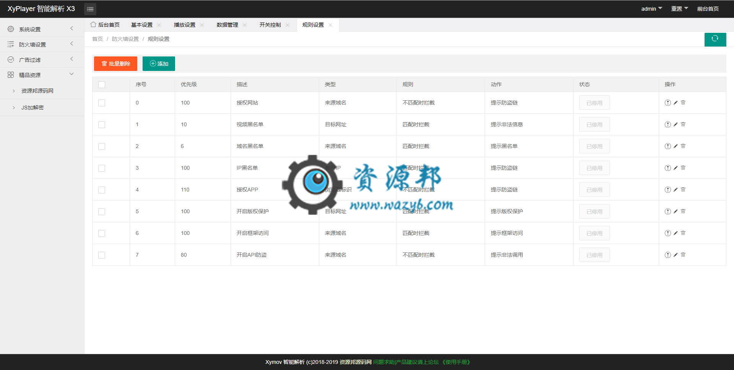Toggle the select-all header checkbox

click(x=102, y=85)
